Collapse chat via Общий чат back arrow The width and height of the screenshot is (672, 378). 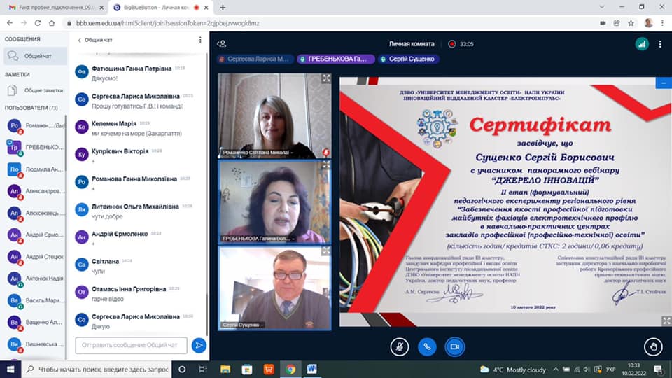(80, 40)
